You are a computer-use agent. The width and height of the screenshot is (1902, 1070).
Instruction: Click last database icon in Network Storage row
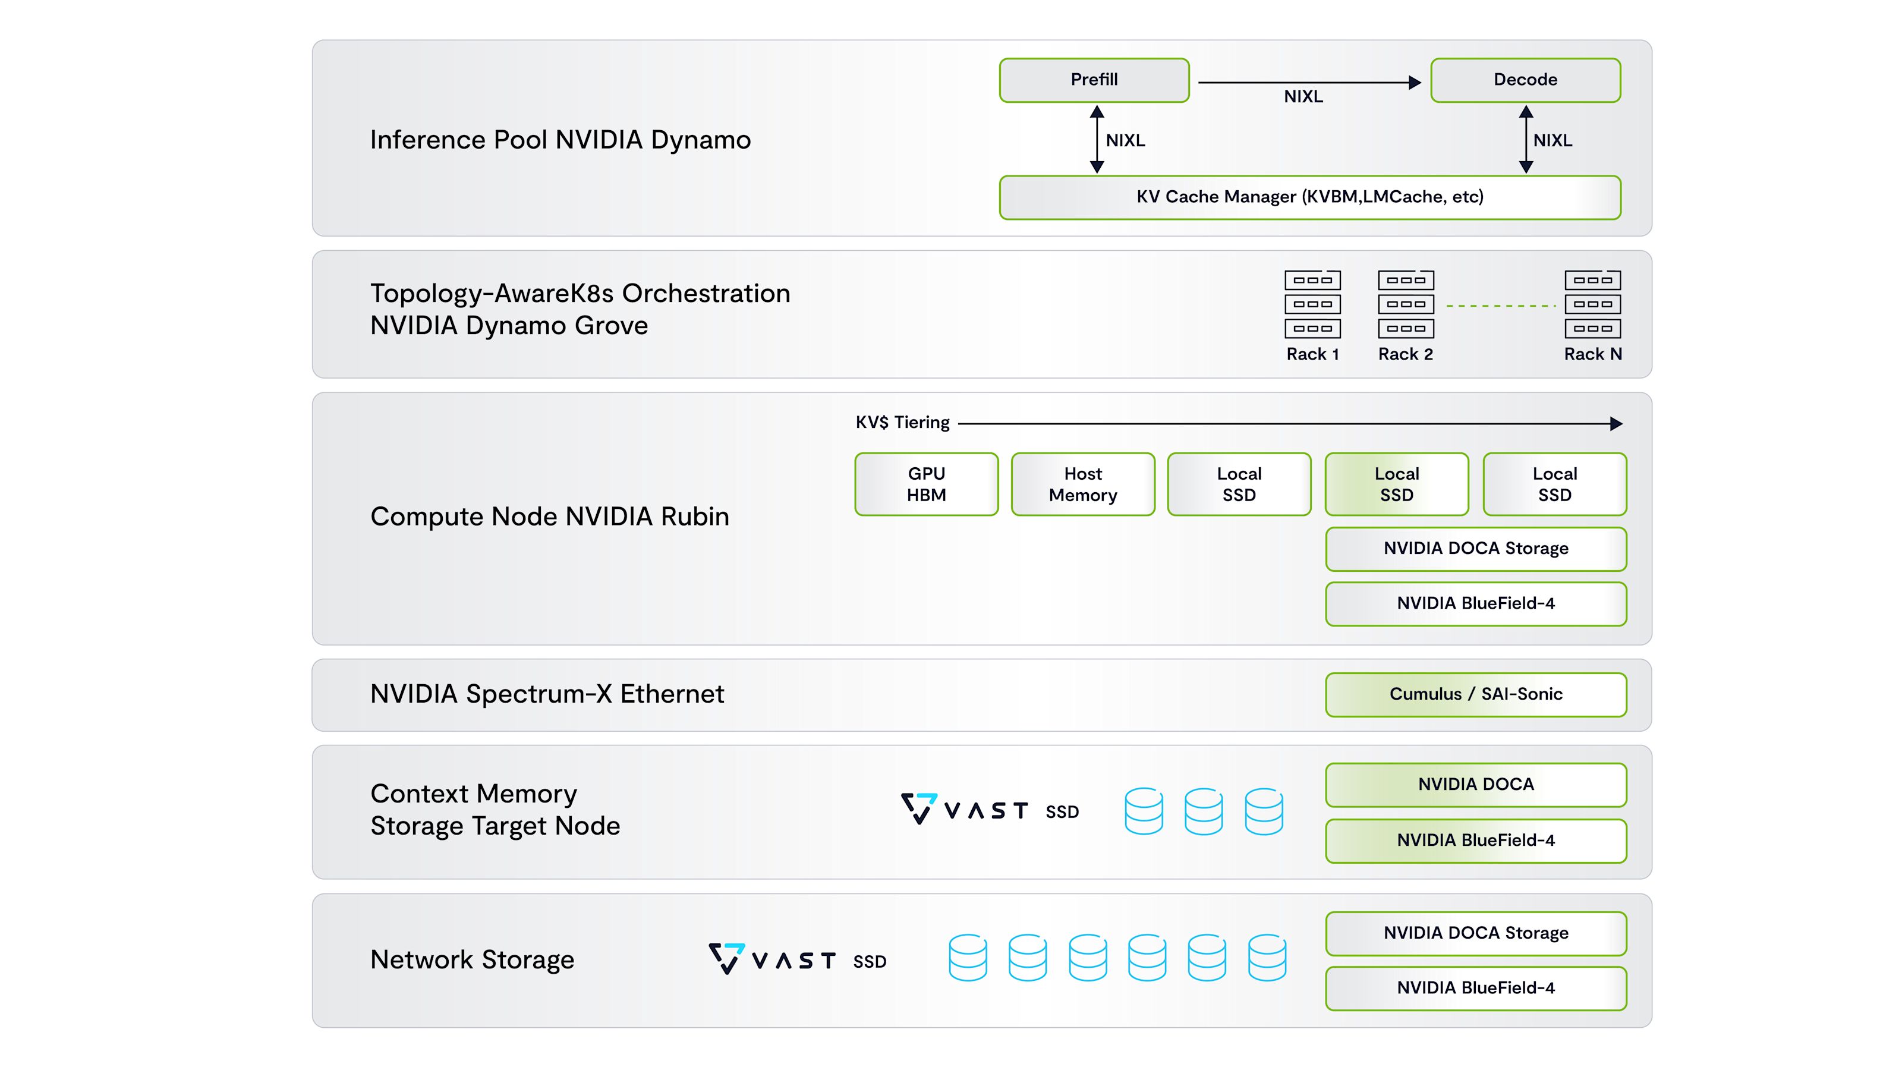[1267, 958]
